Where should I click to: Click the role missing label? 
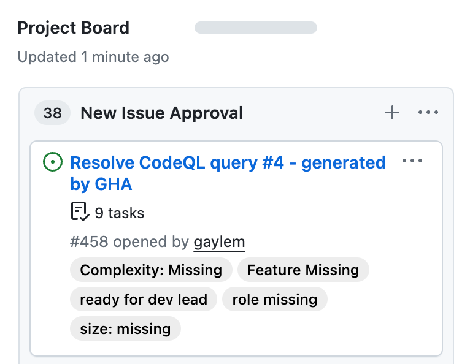pos(275,300)
